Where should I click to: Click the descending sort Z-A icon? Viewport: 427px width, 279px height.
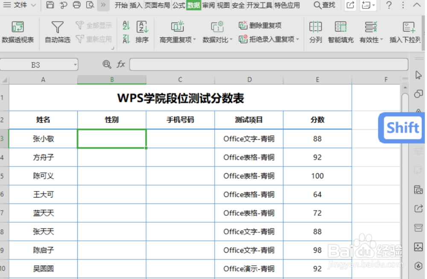click(126, 39)
